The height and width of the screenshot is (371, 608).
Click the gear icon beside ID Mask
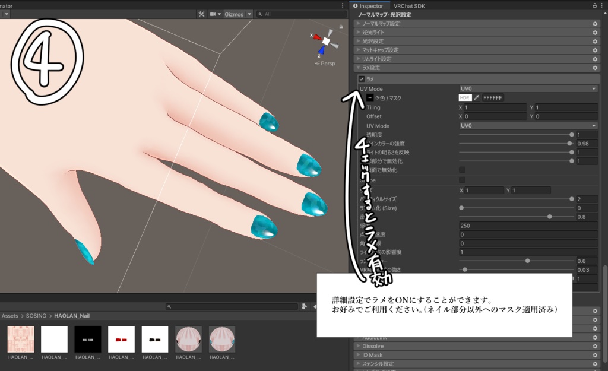click(595, 354)
